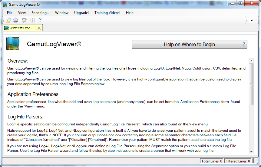Image resolution: width=261 pixels, height=167 pixels.
Task: Select the Overview tab
Action: 20,28
